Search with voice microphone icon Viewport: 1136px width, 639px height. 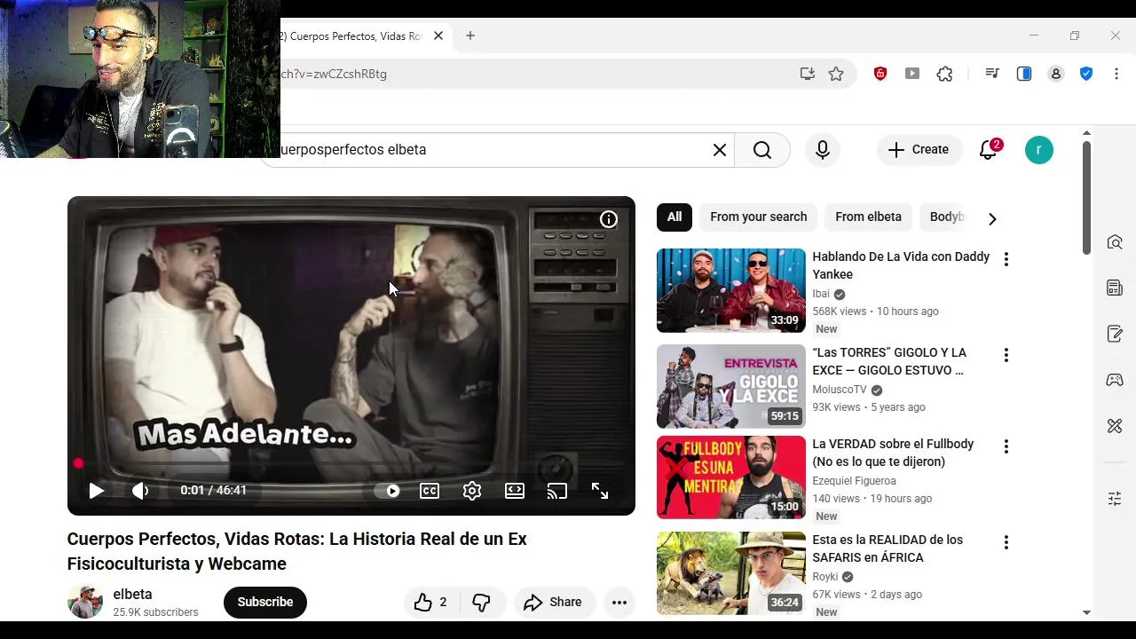pyautogui.click(x=823, y=150)
